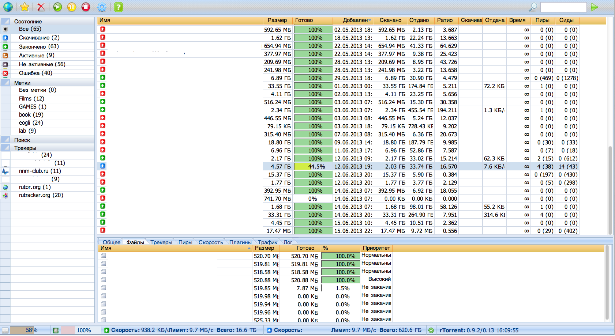Viewport: 615px width, 336px height.
Task: Click the rutracker.org tracker icon
Action: click(x=5, y=195)
